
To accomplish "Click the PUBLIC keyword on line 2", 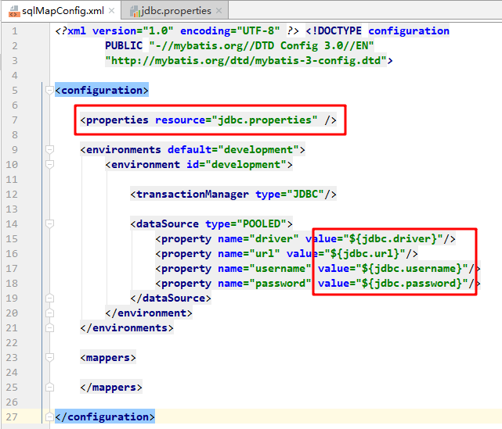I will (124, 45).
